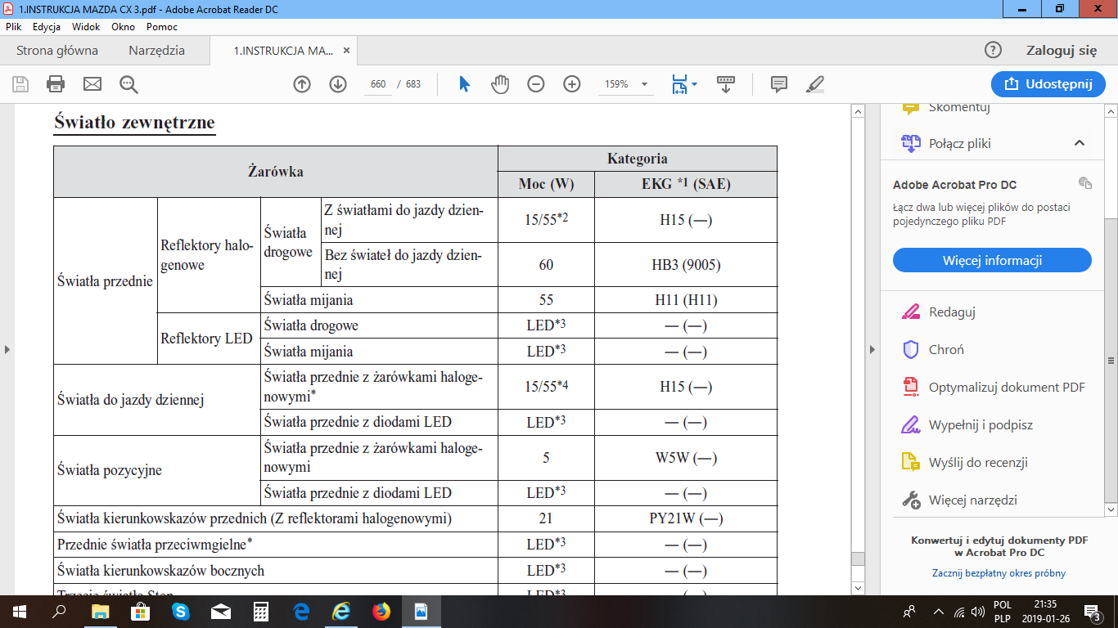1118x628 pixels.
Task: Add a sticky note comment
Action: point(778,84)
